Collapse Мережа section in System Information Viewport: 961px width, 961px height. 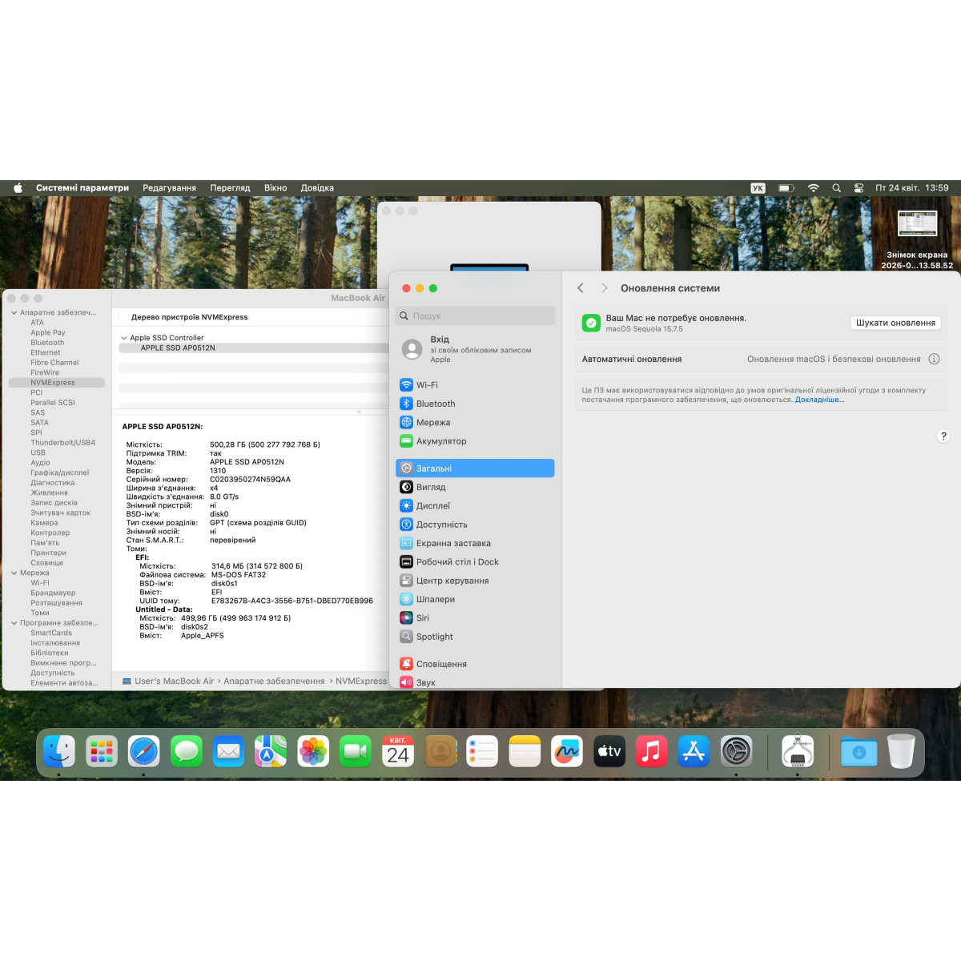tap(14, 573)
